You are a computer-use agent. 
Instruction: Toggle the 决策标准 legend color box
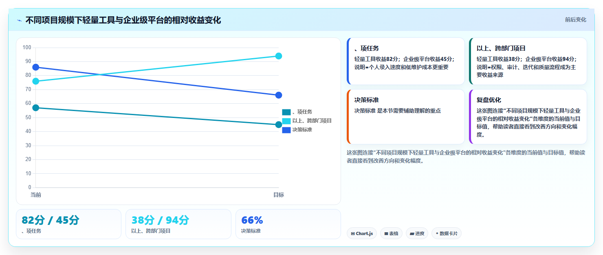286,130
